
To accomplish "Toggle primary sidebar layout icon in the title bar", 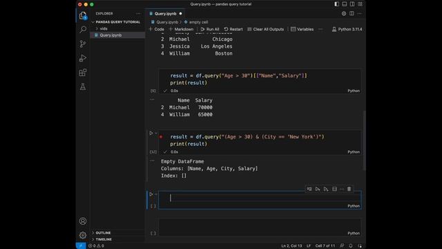I will pyautogui.click(x=336, y=4).
